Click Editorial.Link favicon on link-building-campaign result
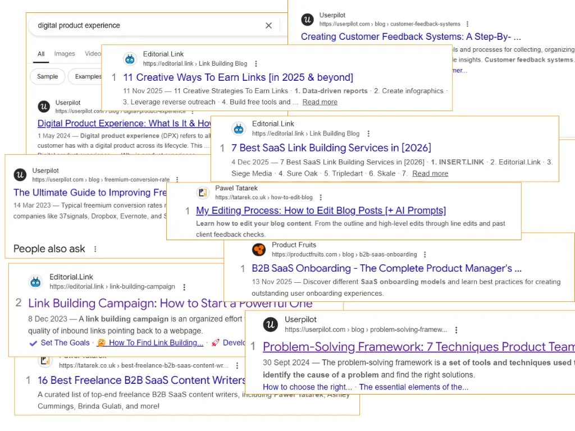Image resolution: width=575 pixels, height=431 pixels. 35,282
